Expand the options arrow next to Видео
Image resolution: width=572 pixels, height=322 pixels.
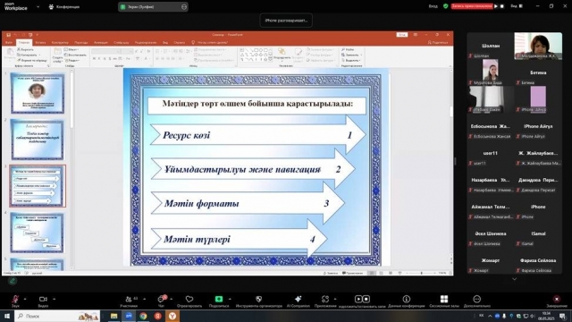pos(54,299)
